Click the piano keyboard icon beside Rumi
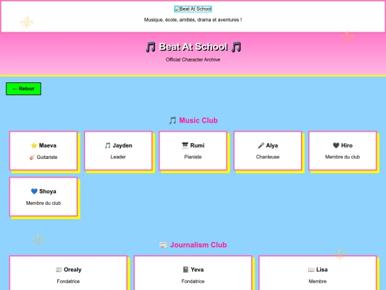386x290 pixels. (185, 145)
